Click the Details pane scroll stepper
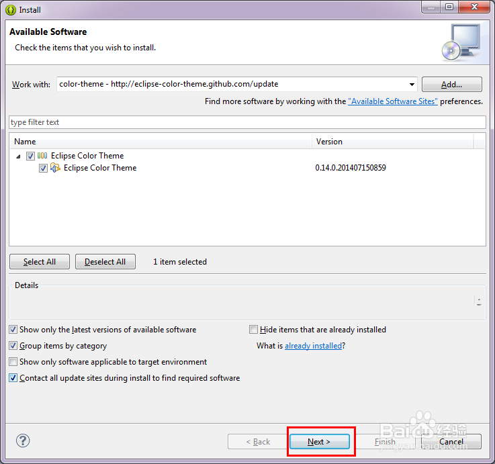The height and width of the screenshot is (464, 495). pos(479,301)
